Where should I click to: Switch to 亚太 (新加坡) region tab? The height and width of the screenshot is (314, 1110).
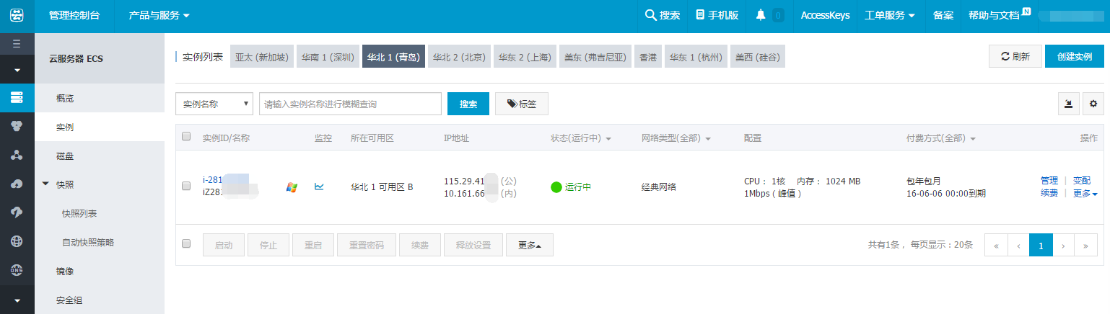(262, 57)
